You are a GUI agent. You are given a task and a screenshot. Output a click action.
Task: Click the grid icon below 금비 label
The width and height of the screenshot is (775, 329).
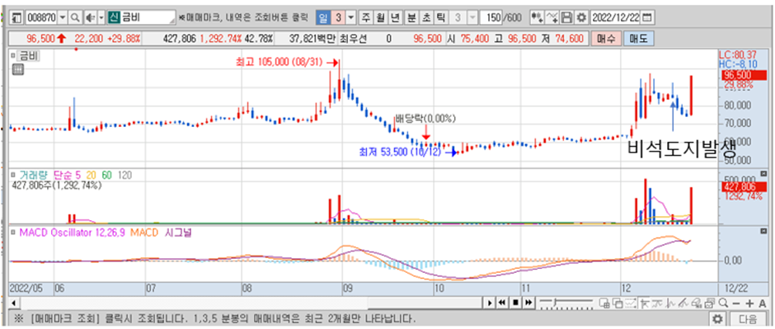click(17, 69)
